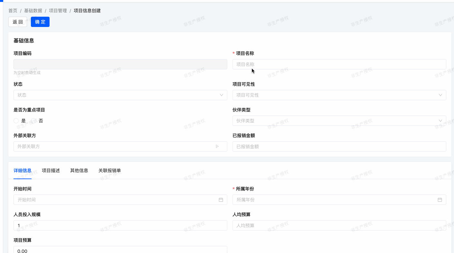This screenshot has width=454, height=253.
Task: Expand the 伙伴类型 dropdown
Action: coord(339,121)
